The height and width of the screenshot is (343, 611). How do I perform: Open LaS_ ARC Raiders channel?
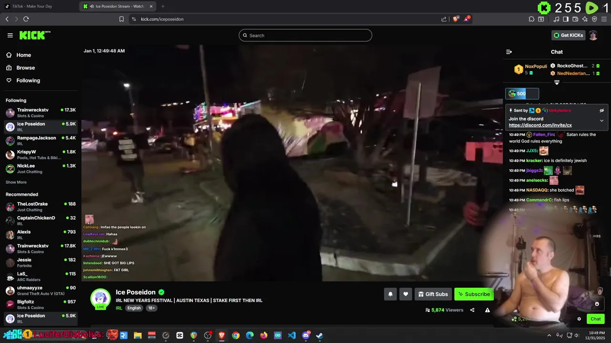click(x=41, y=276)
